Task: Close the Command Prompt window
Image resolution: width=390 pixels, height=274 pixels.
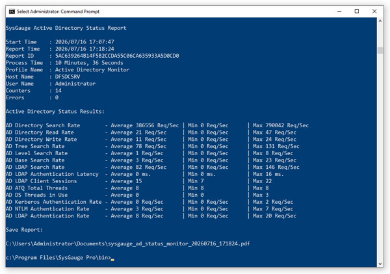Action: [374, 12]
